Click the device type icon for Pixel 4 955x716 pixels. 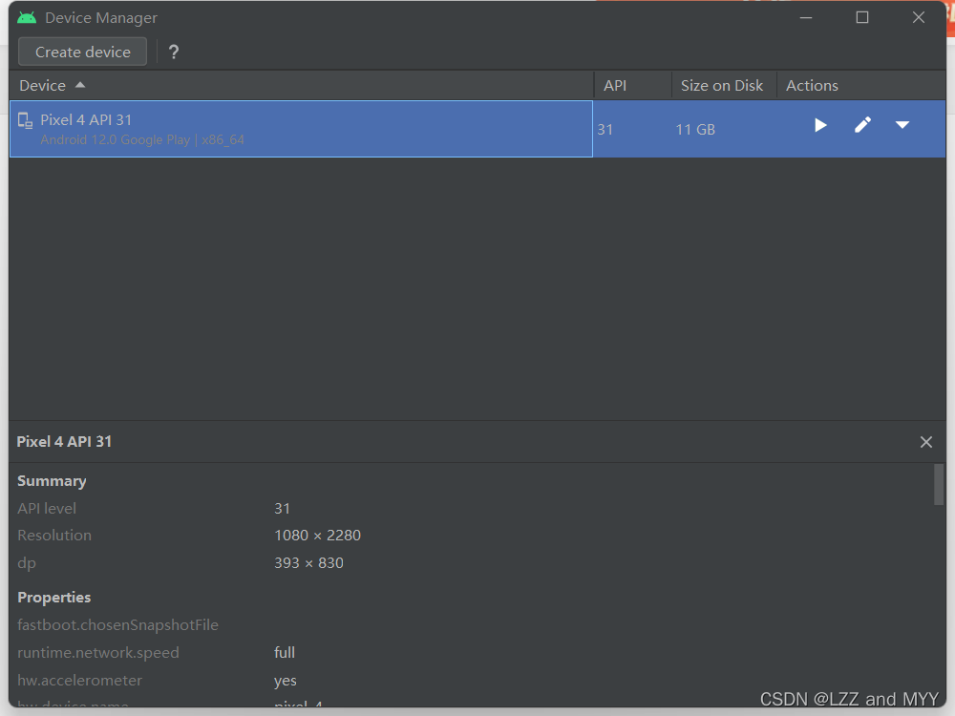coord(25,120)
